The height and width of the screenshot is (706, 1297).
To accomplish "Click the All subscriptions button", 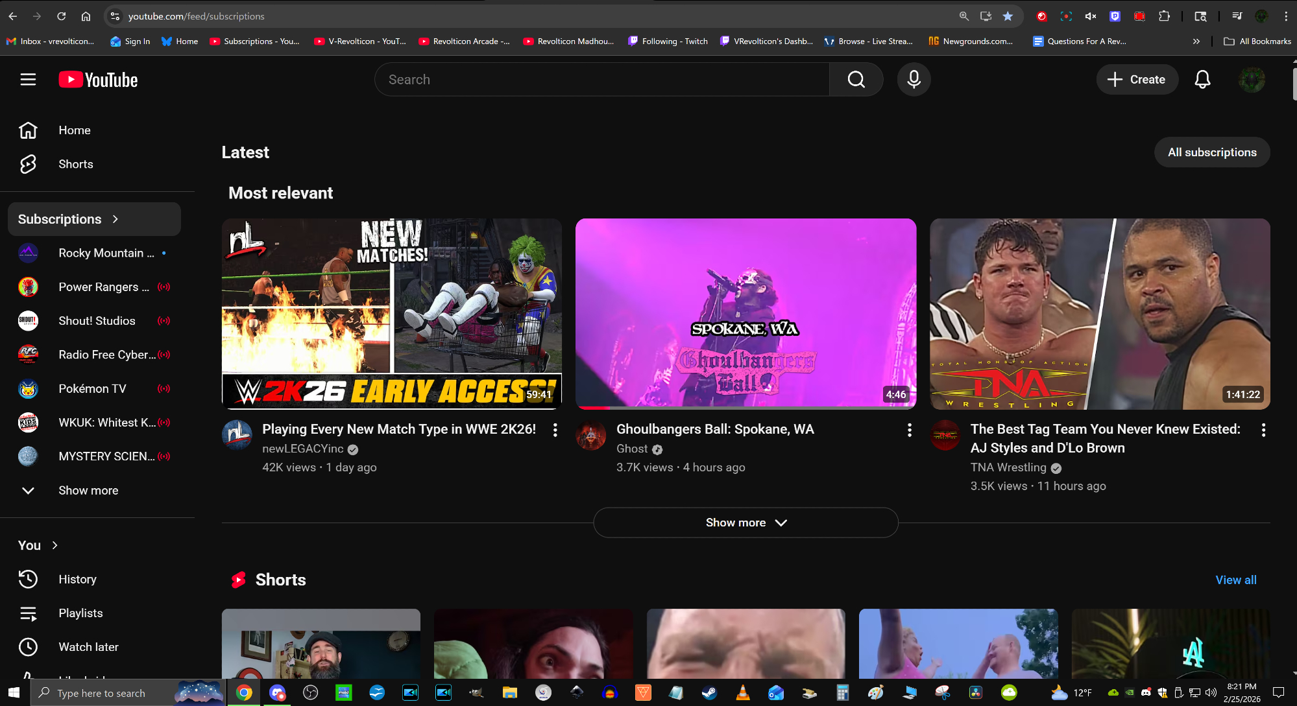I will (x=1211, y=152).
